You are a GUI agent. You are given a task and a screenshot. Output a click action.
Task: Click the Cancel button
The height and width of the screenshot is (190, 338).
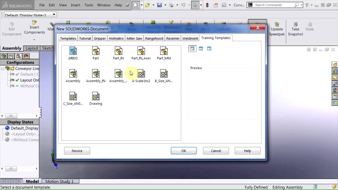click(x=216, y=151)
